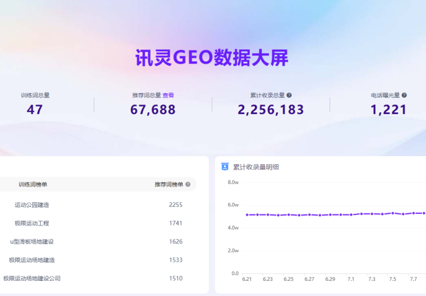Screen dimensions: 426x296
Task: Open the 查看 link beside 推荐词总量
Action: (x=168, y=95)
